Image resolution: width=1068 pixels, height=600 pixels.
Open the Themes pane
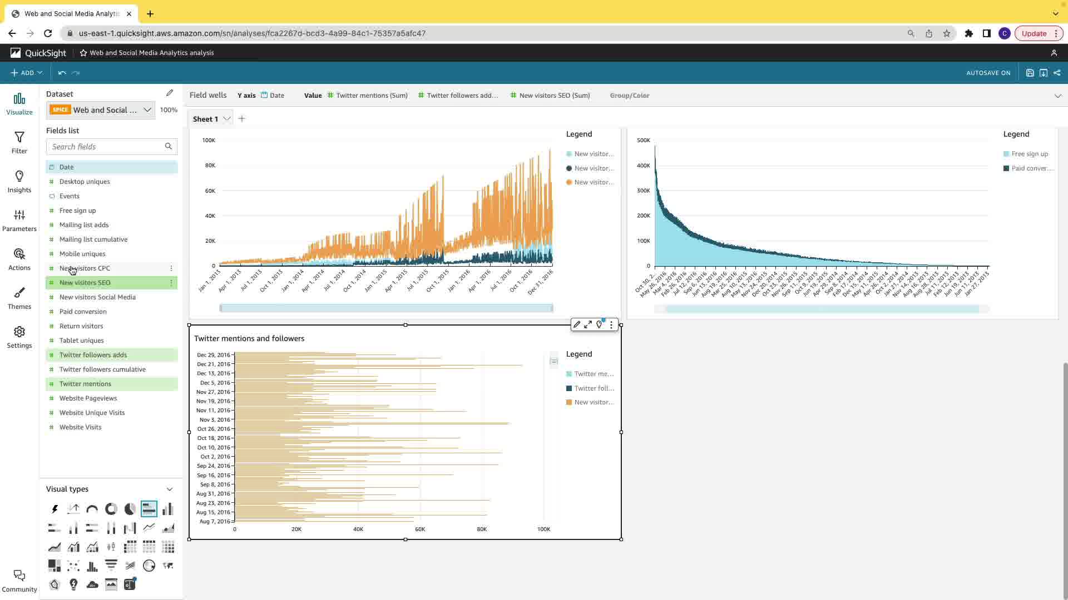pos(19,298)
